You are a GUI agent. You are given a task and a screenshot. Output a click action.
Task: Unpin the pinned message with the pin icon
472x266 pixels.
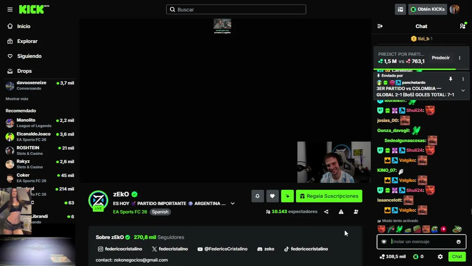[x=451, y=79]
